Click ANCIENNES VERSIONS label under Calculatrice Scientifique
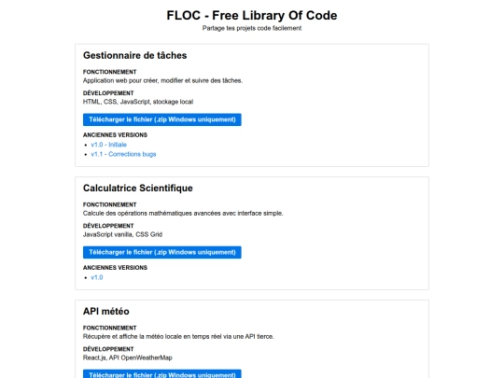The image size is (504, 378). point(115,268)
